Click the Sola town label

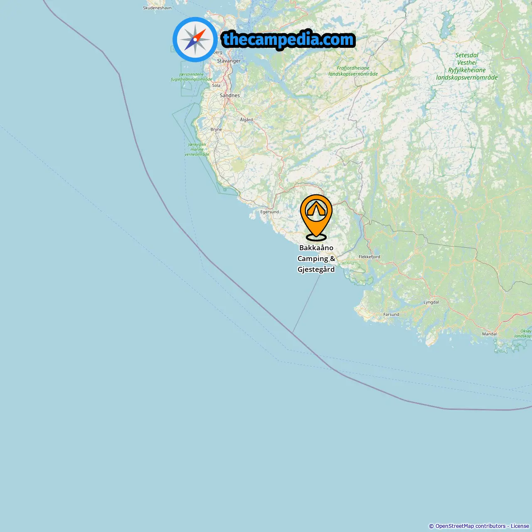coord(216,86)
